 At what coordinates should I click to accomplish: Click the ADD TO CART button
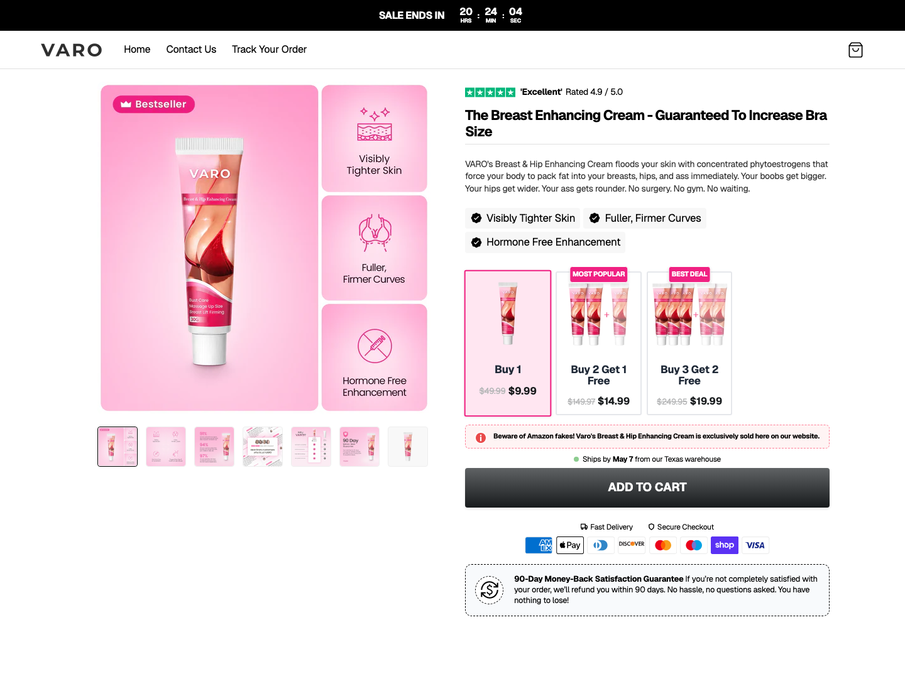point(647,487)
